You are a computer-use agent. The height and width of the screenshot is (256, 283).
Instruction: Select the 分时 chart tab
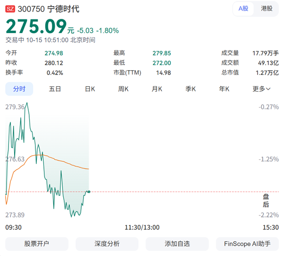19,89
